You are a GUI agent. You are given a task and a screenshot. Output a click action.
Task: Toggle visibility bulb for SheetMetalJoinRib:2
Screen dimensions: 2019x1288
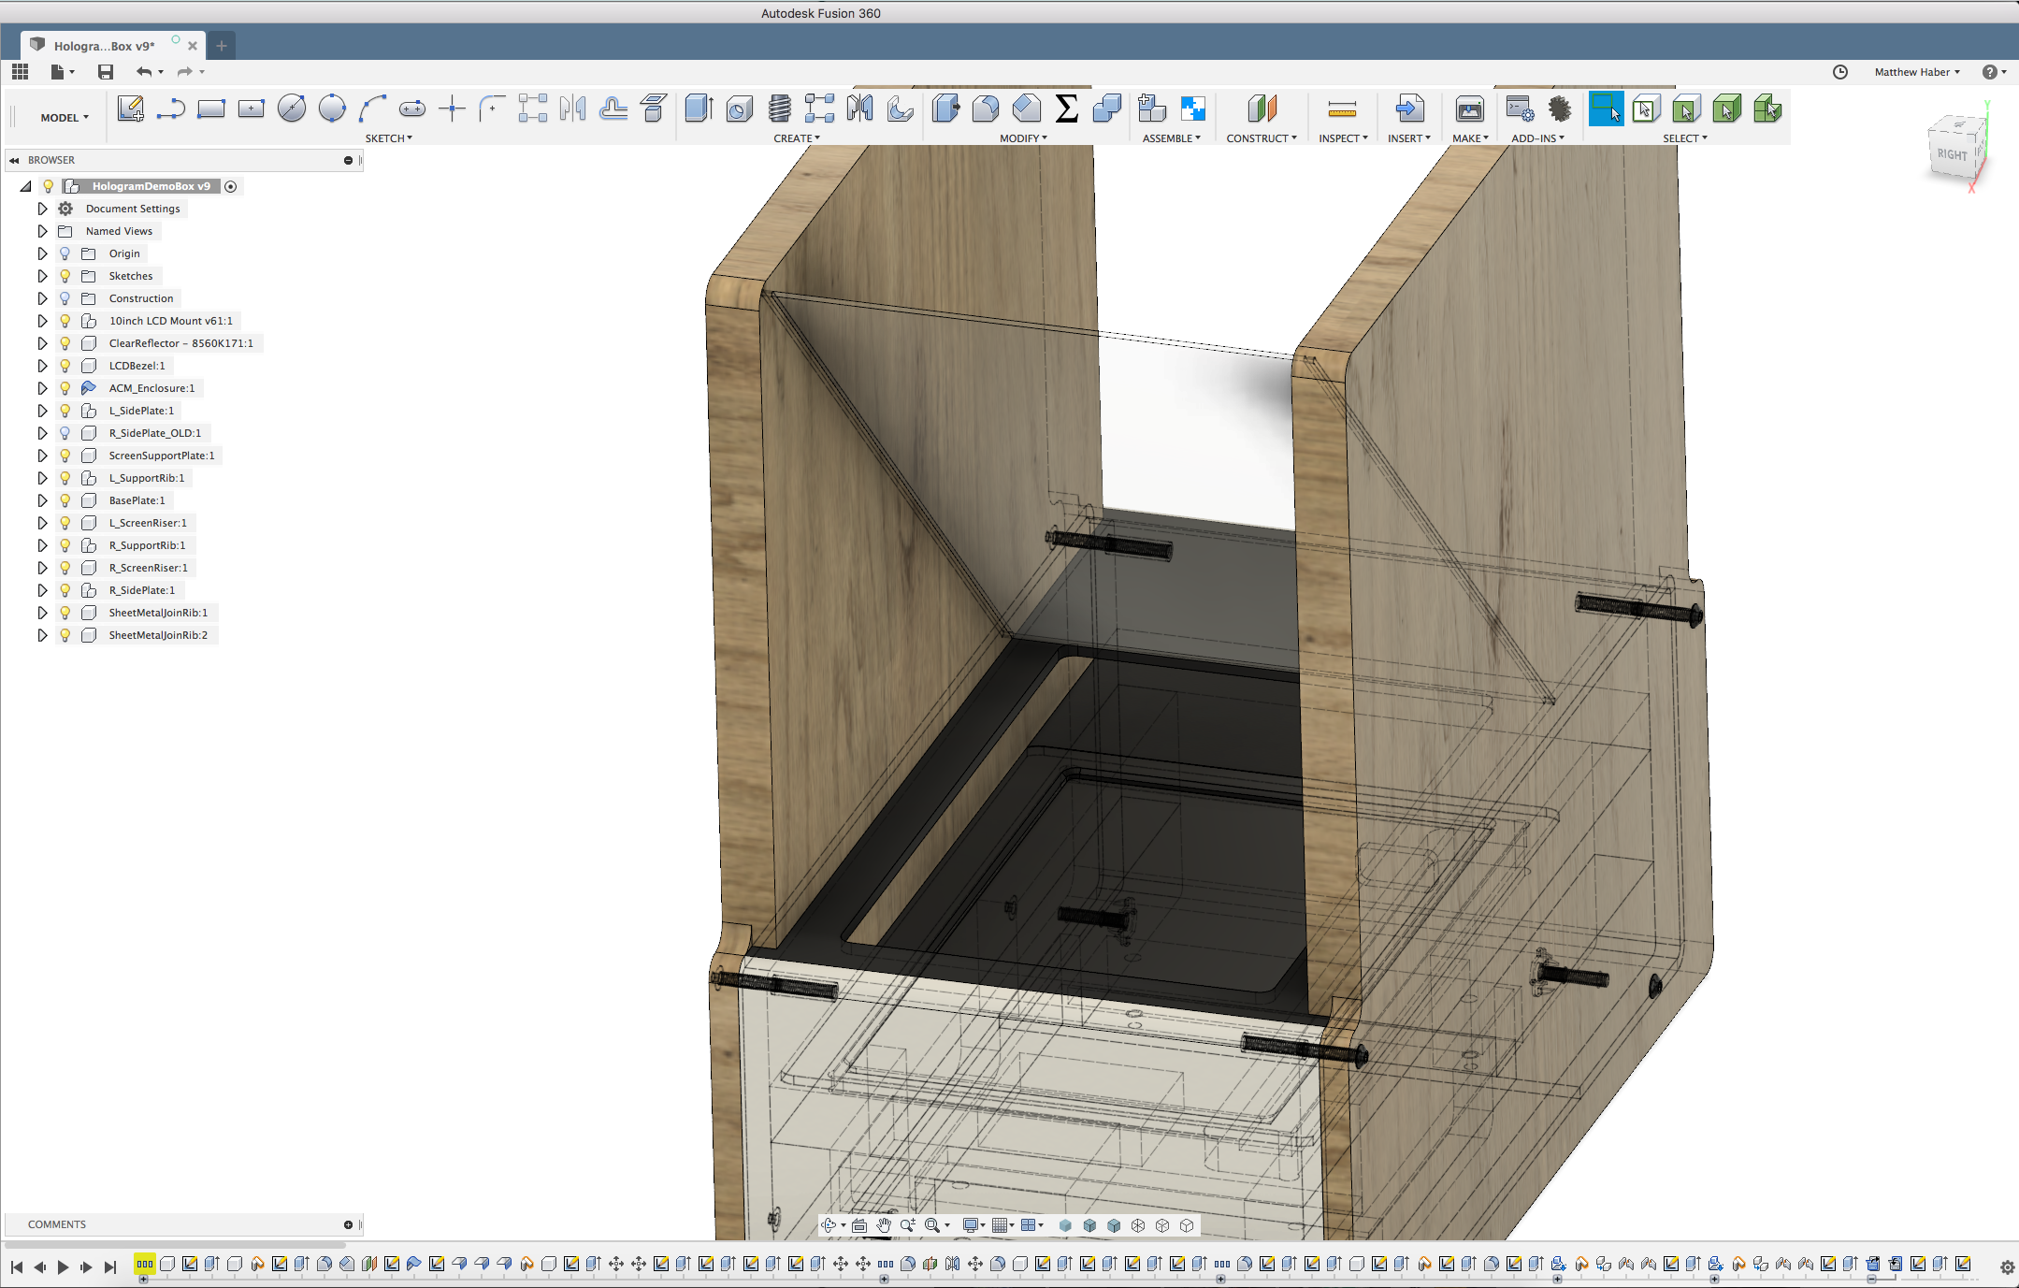pyautogui.click(x=65, y=635)
